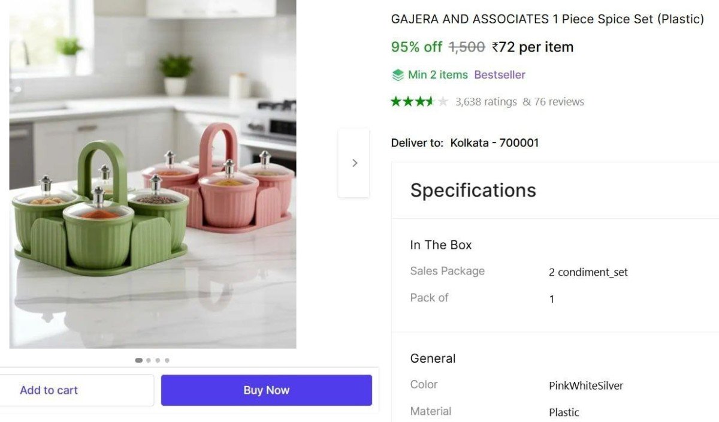Click the product title text
The width and height of the screenshot is (719, 422).
tap(547, 19)
